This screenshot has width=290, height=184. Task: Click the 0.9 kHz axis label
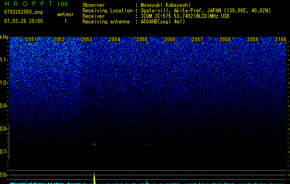(x=4, y=106)
